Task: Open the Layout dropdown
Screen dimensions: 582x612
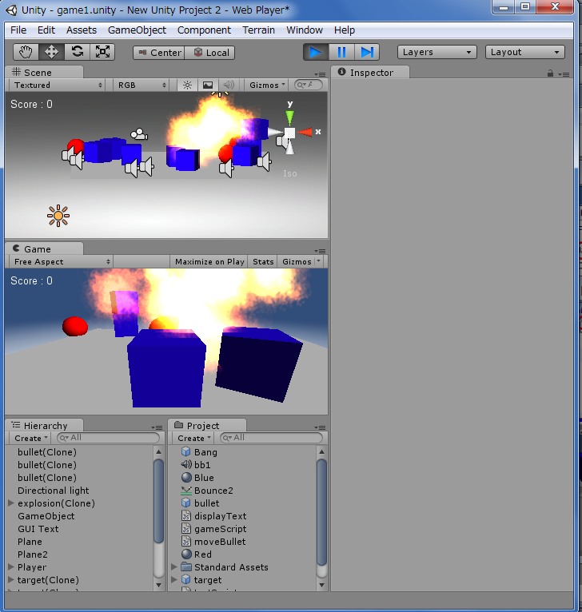Action: [x=525, y=52]
